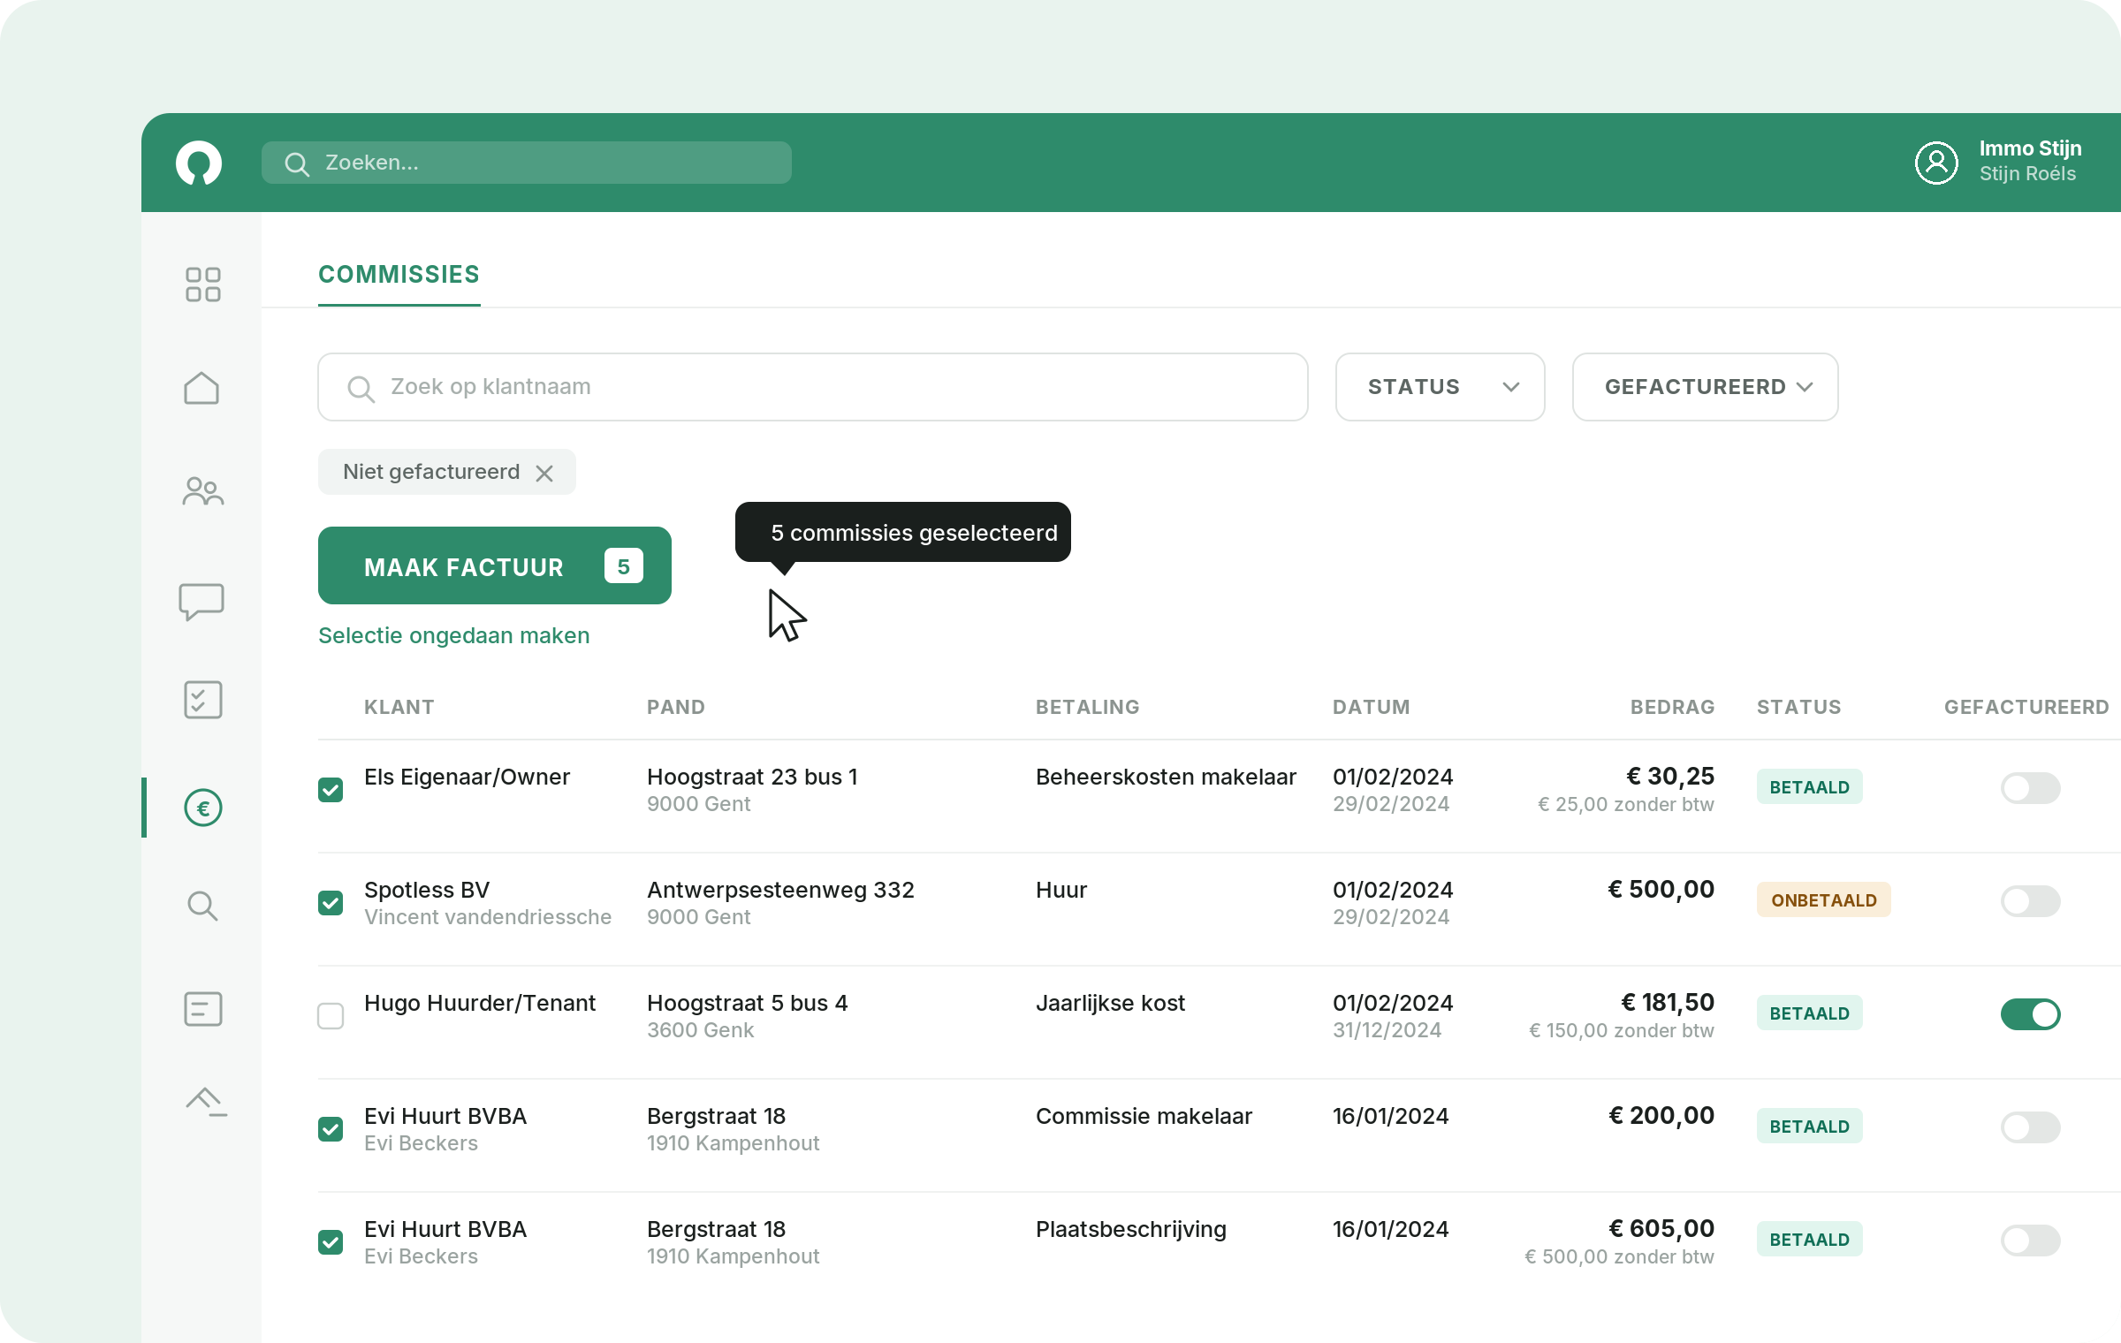Open the messages chat bubble icon
This screenshot has height=1343, width=2121.
tap(201, 602)
